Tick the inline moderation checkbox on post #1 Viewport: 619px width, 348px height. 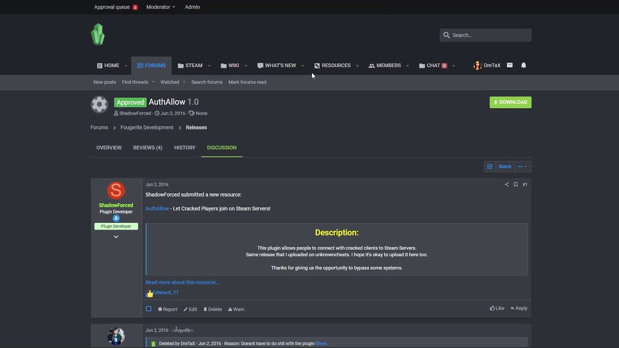[x=148, y=309]
